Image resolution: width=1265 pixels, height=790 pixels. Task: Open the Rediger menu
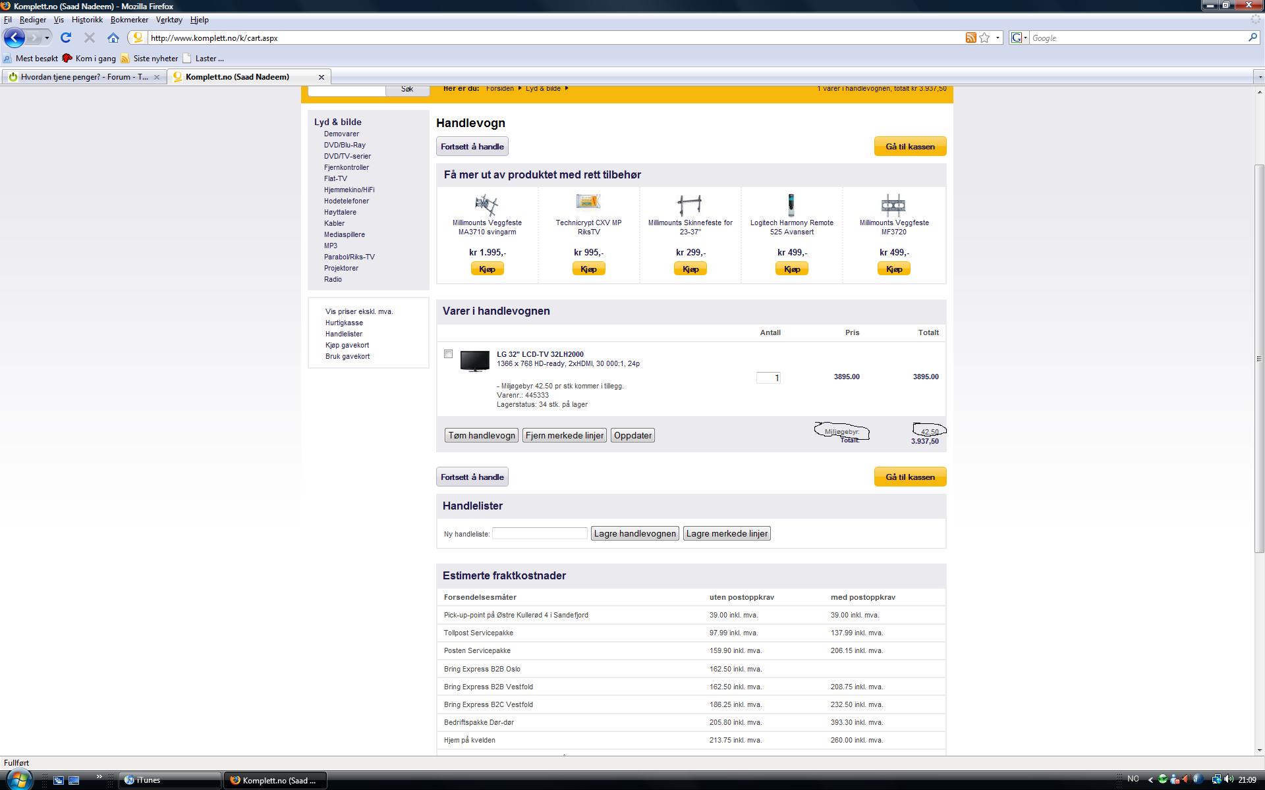(33, 20)
